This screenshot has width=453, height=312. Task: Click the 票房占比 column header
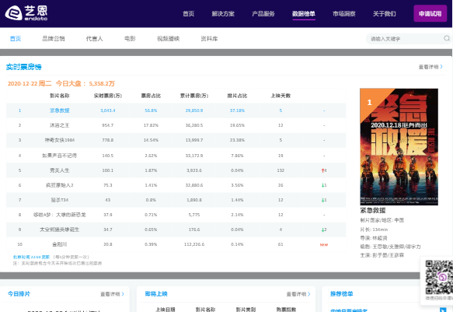151,96
